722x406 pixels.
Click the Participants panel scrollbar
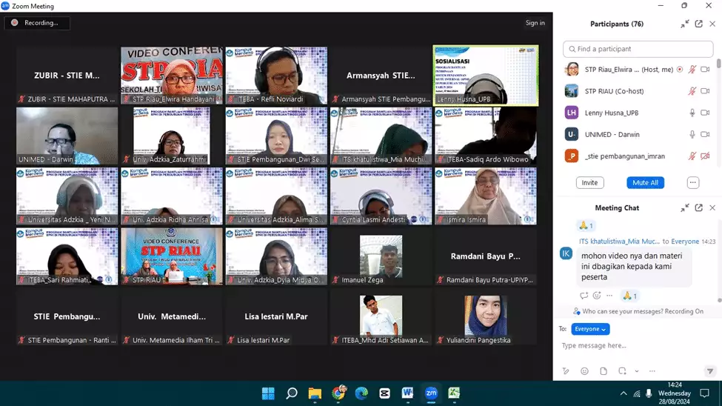(718, 63)
